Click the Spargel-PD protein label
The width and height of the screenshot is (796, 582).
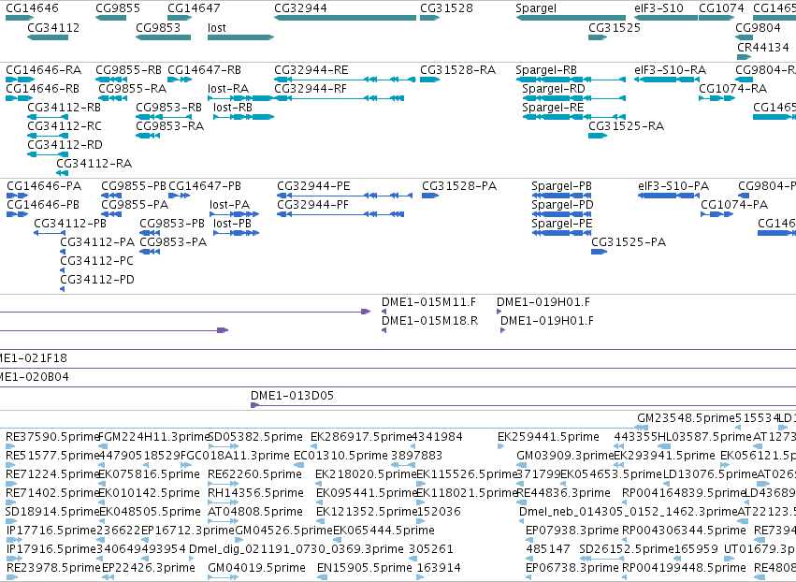pos(562,205)
